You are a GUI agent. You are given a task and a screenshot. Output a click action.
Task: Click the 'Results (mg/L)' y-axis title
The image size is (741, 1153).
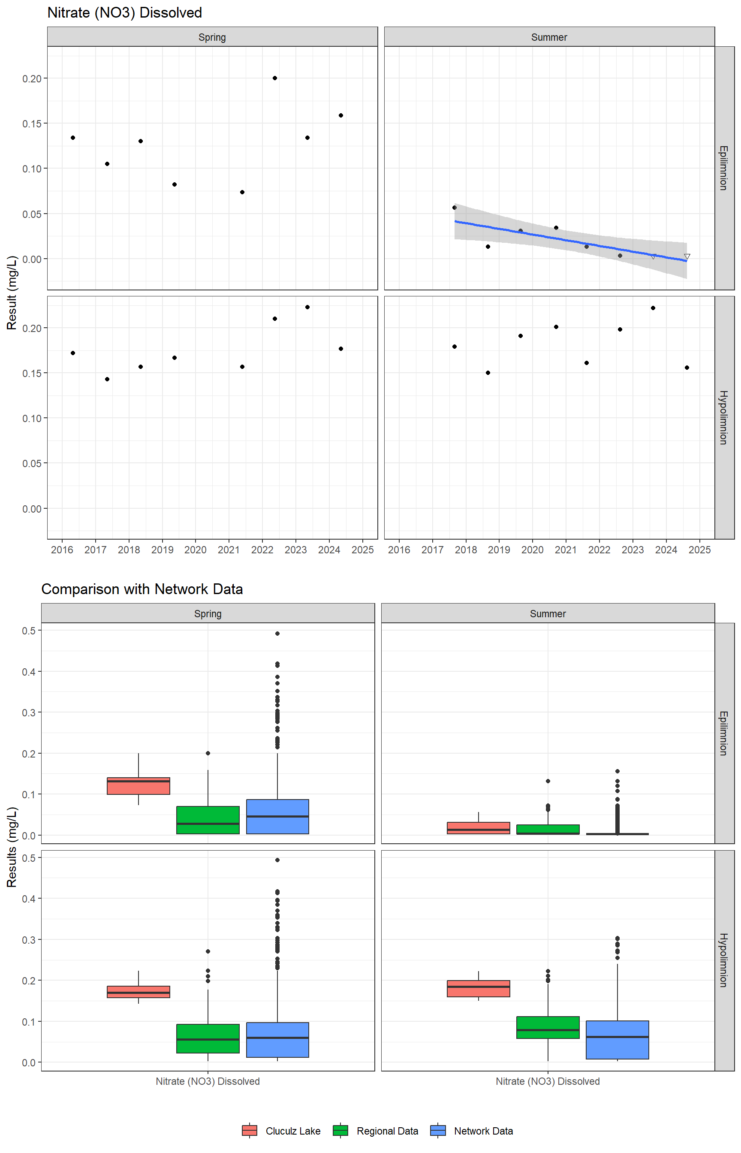(12, 847)
